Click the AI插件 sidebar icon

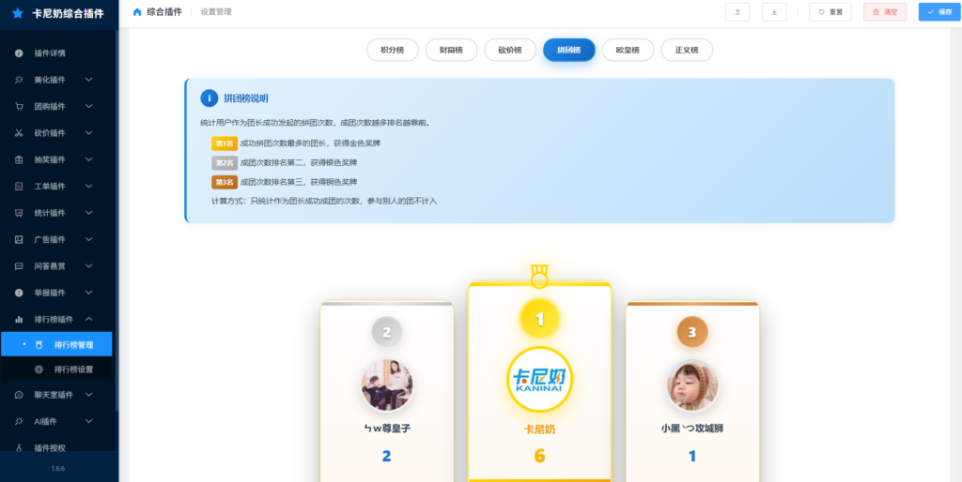19,421
